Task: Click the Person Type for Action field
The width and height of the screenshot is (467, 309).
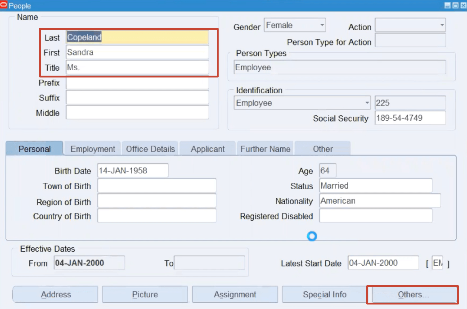Action: pyautogui.click(x=410, y=40)
